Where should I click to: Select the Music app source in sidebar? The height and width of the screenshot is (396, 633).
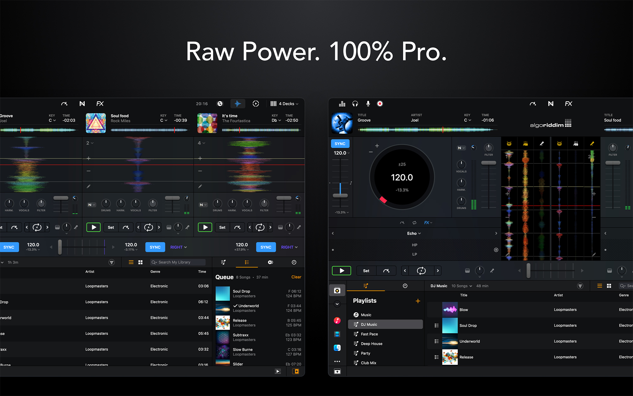tap(337, 321)
